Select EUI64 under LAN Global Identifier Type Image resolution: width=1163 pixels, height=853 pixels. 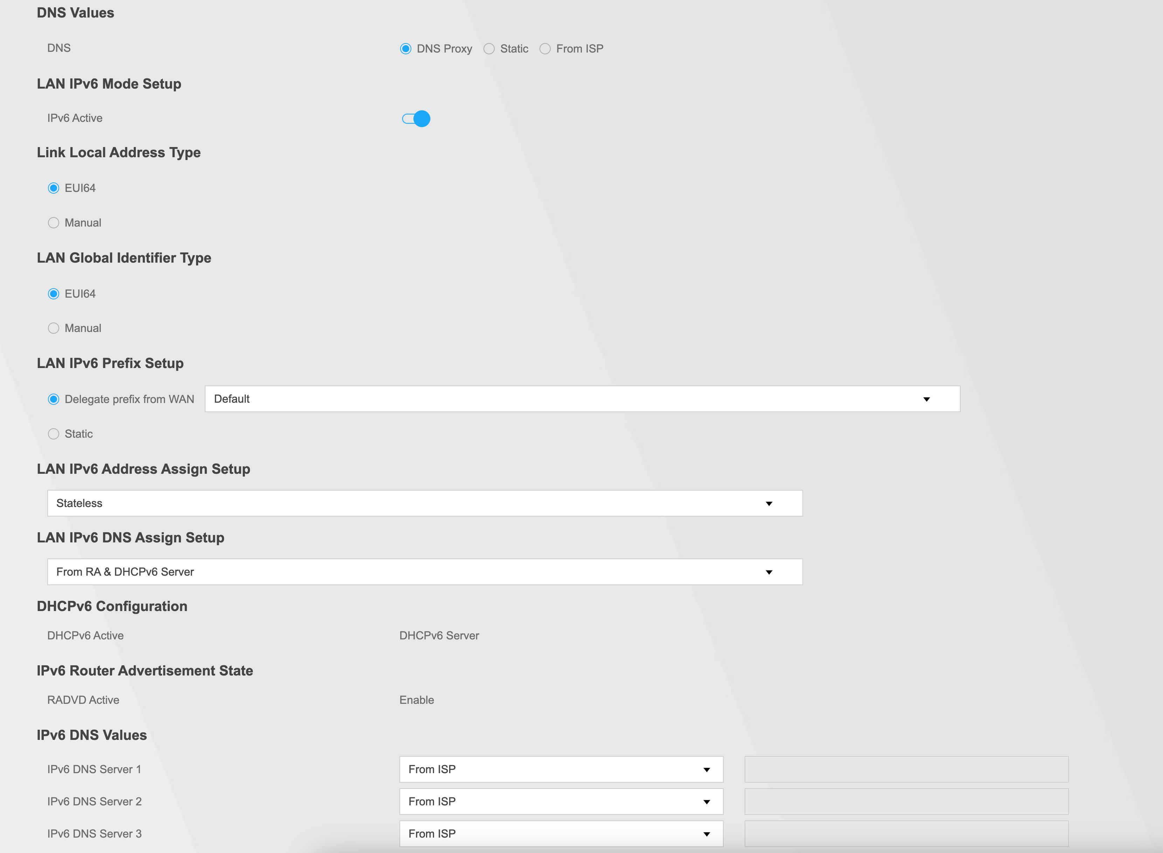[x=54, y=294]
